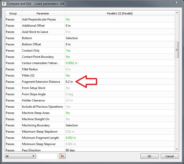Screen dimensions: 184x164
Task: Click the Add Perpendicular Passes parameter name
Action: point(39,19)
